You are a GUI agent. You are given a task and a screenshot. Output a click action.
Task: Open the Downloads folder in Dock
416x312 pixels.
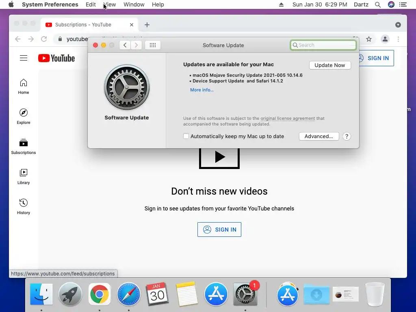(316, 294)
